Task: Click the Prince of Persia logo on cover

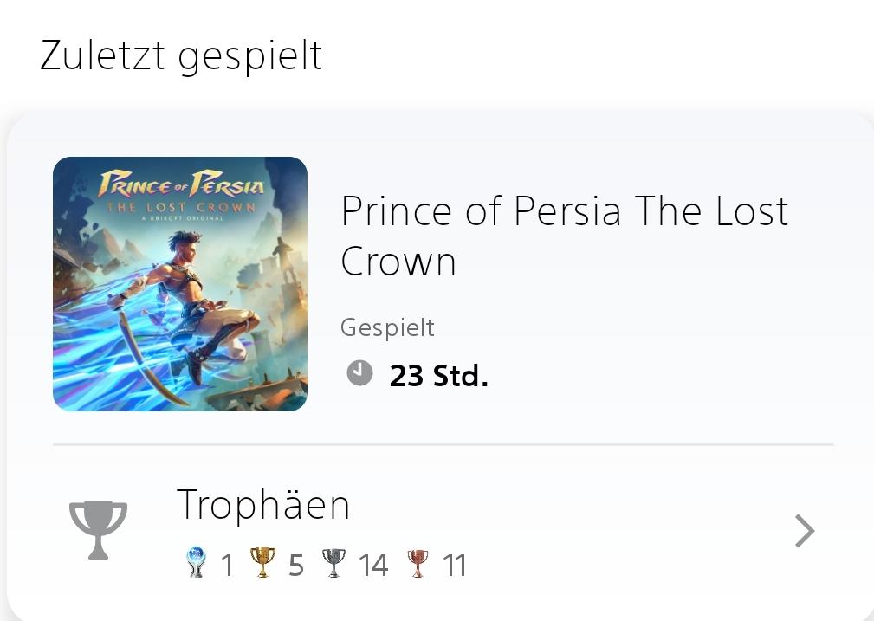Action: (x=180, y=185)
